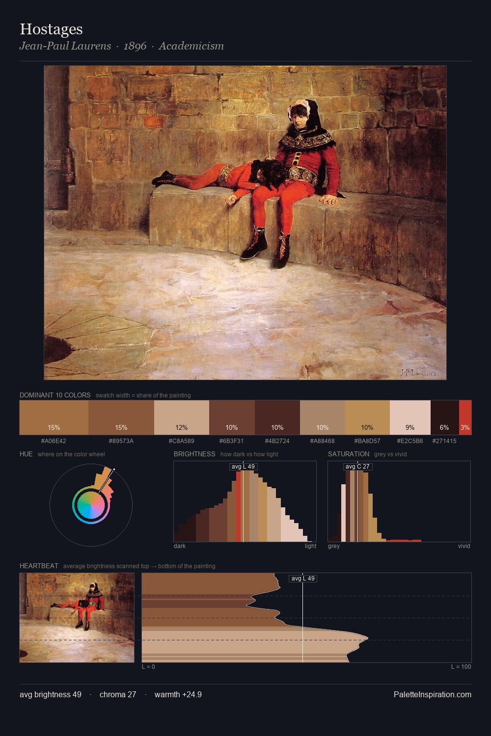Click the 'warmth +24.9' footer text
The image size is (491, 736).
pos(178,694)
